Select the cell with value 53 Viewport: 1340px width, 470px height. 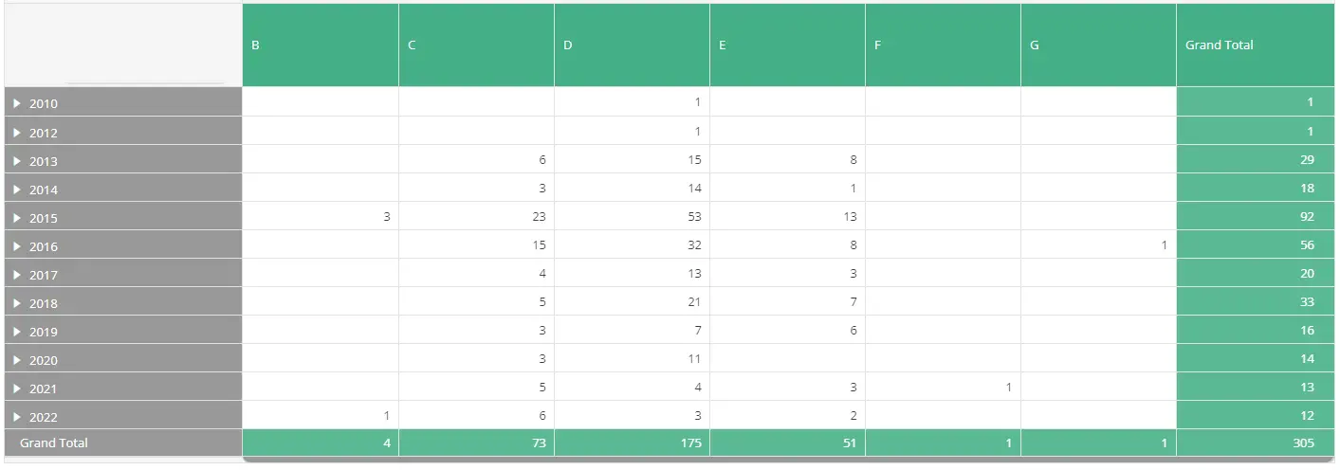(x=632, y=216)
